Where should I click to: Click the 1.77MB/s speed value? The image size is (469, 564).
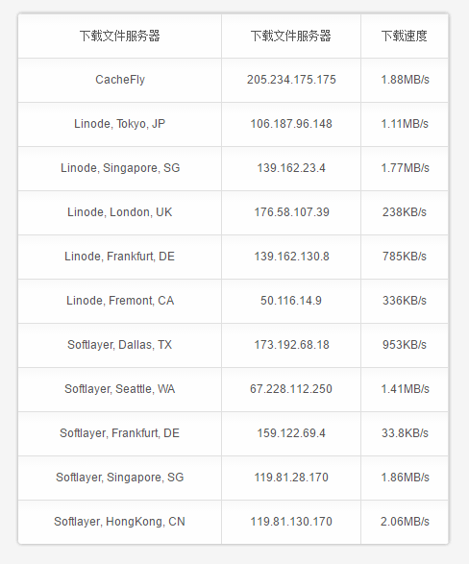[405, 168]
